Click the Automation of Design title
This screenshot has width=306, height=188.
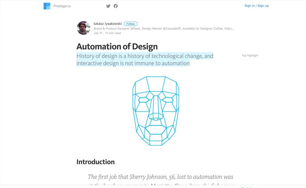[x=117, y=46]
